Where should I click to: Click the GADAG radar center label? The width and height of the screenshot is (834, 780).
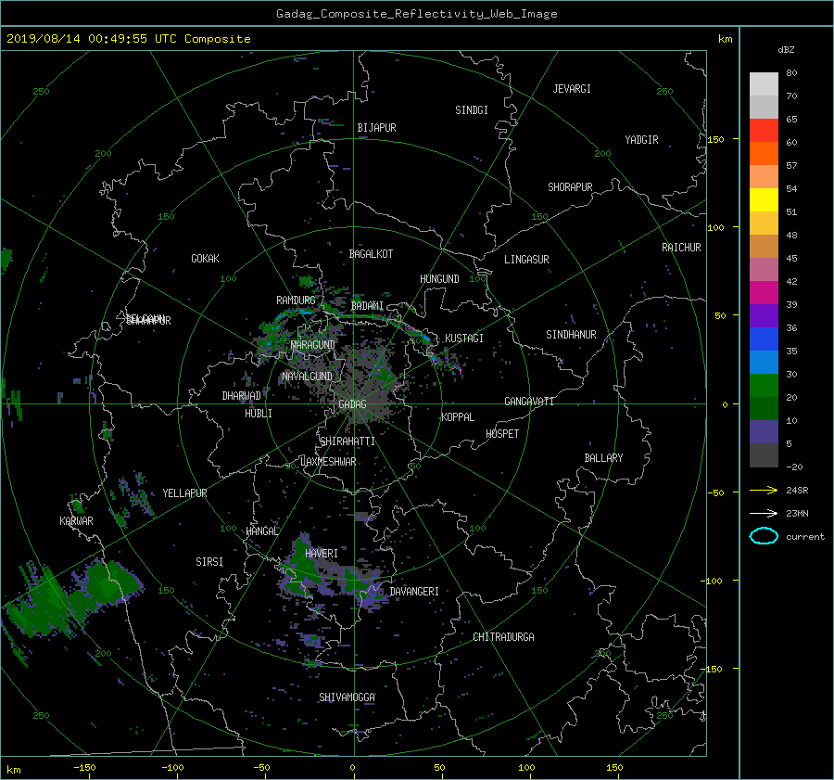[x=352, y=404]
